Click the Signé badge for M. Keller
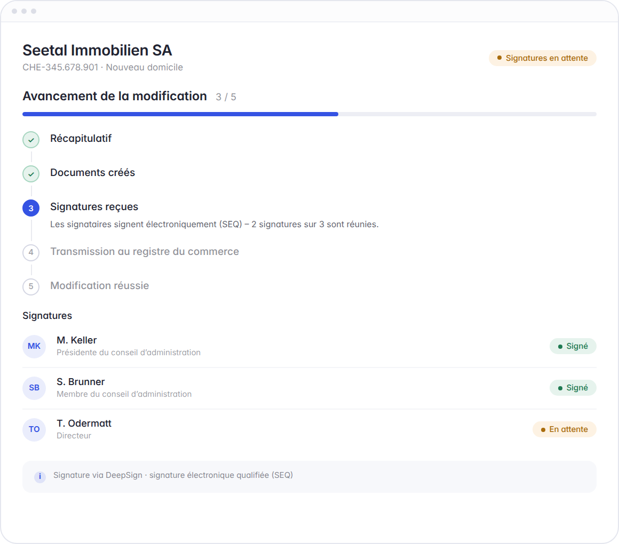 [573, 346]
